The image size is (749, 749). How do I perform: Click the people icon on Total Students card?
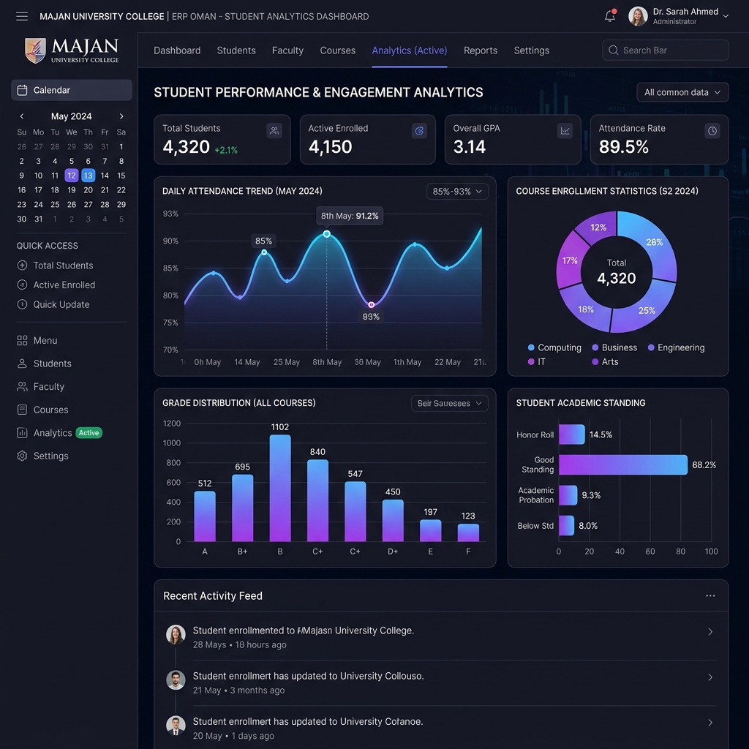274,131
